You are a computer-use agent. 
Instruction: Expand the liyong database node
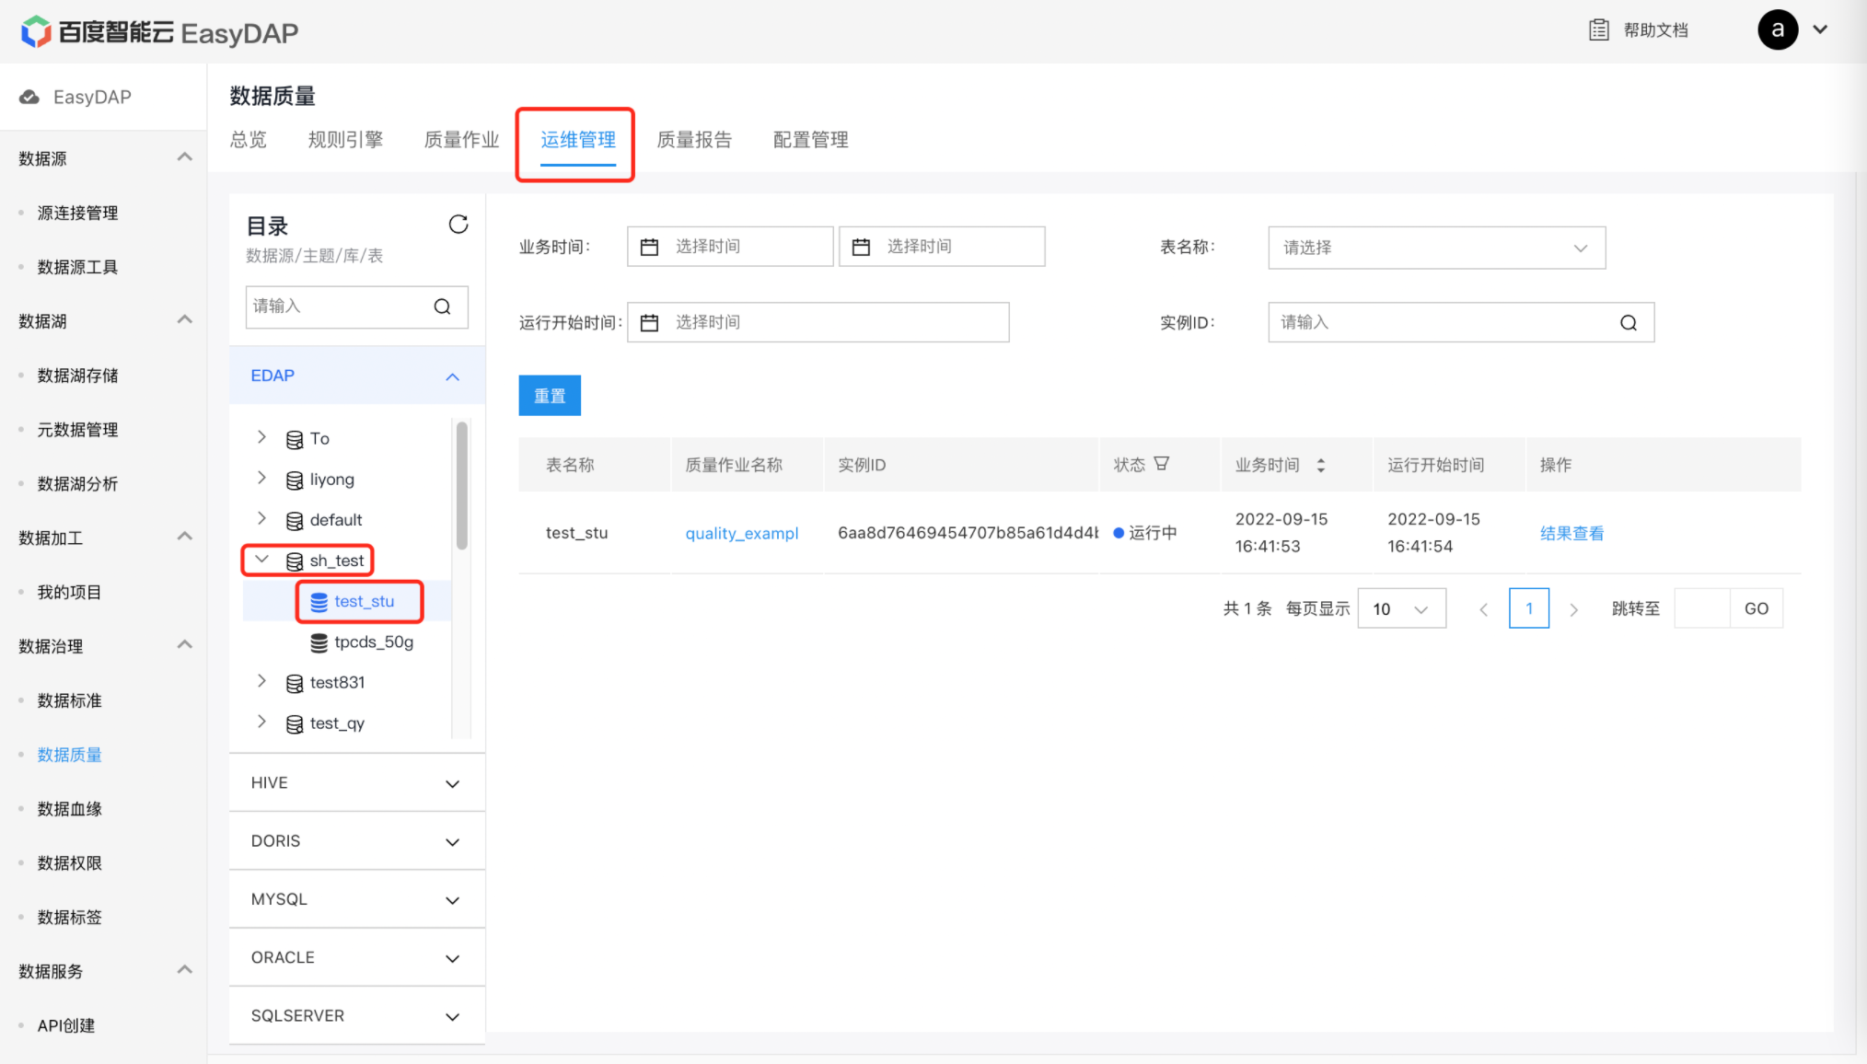pos(261,478)
